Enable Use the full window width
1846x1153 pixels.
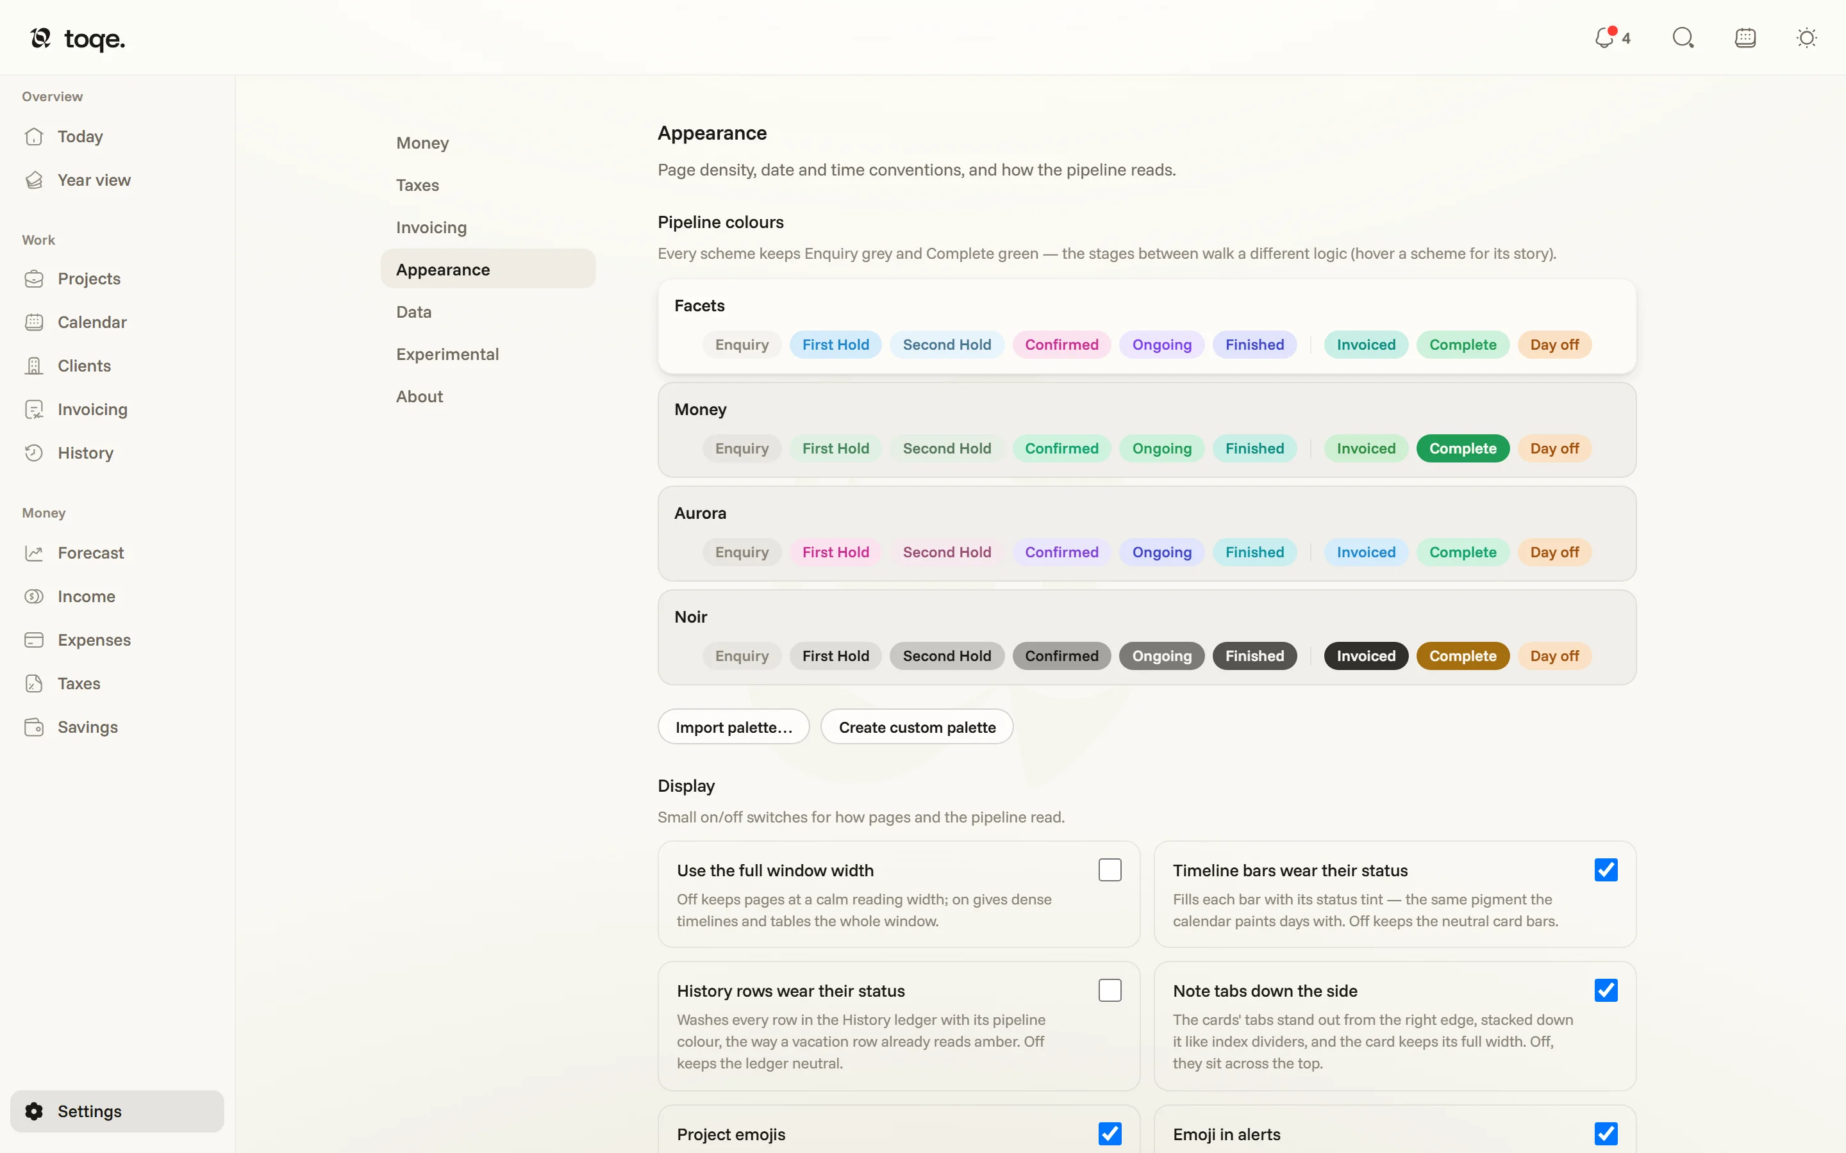[x=1110, y=870]
